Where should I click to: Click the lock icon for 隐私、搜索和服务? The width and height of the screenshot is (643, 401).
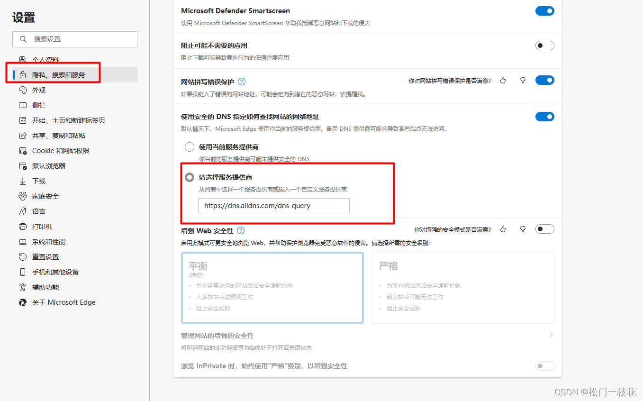pos(23,75)
